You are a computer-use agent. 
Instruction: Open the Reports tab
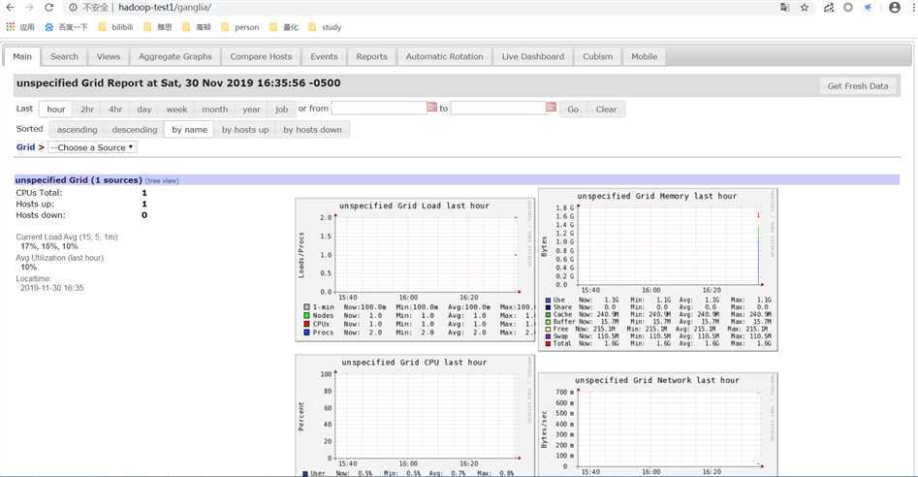(372, 56)
